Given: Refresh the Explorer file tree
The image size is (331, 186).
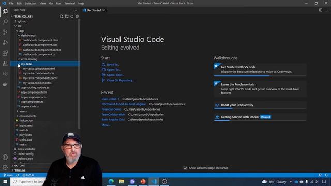Looking at the screenshot, I should tap(72, 16).
